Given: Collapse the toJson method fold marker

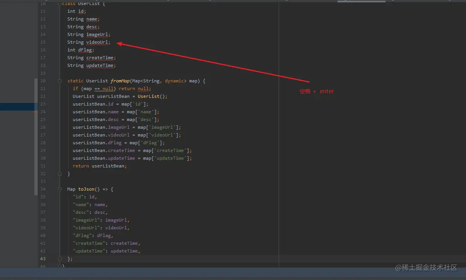Looking at the screenshot, I should (60, 189).
